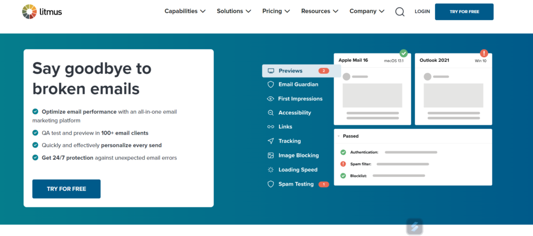Click check icon beside Optimize email performance
Viewport: 533px width, 236px height.
[x=35, y=111]
